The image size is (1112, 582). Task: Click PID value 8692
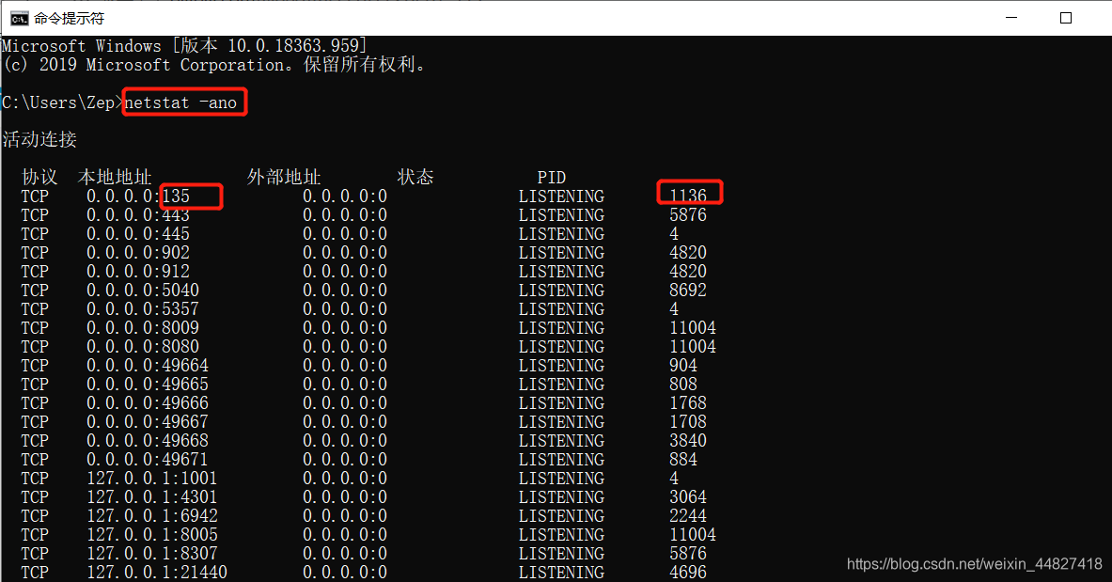pos(688,291)
